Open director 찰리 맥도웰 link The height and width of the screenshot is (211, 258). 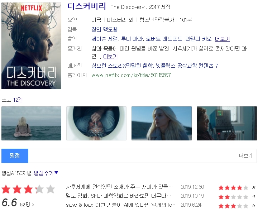(x=104, y=29)
